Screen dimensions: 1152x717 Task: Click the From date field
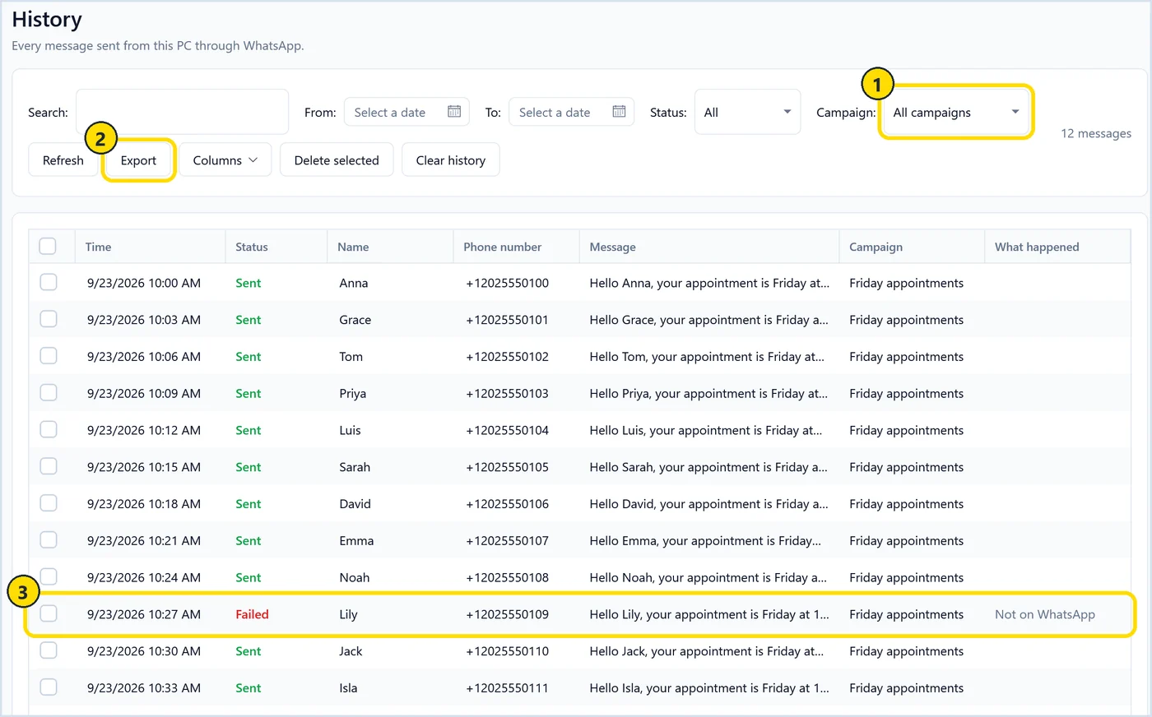click(x=406, y=112)
